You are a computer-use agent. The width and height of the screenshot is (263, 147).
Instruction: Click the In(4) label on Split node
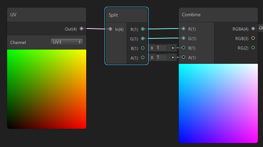coord(119,30)
